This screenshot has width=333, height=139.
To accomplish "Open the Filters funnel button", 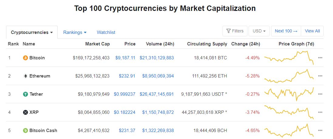I will click(235, 31).
